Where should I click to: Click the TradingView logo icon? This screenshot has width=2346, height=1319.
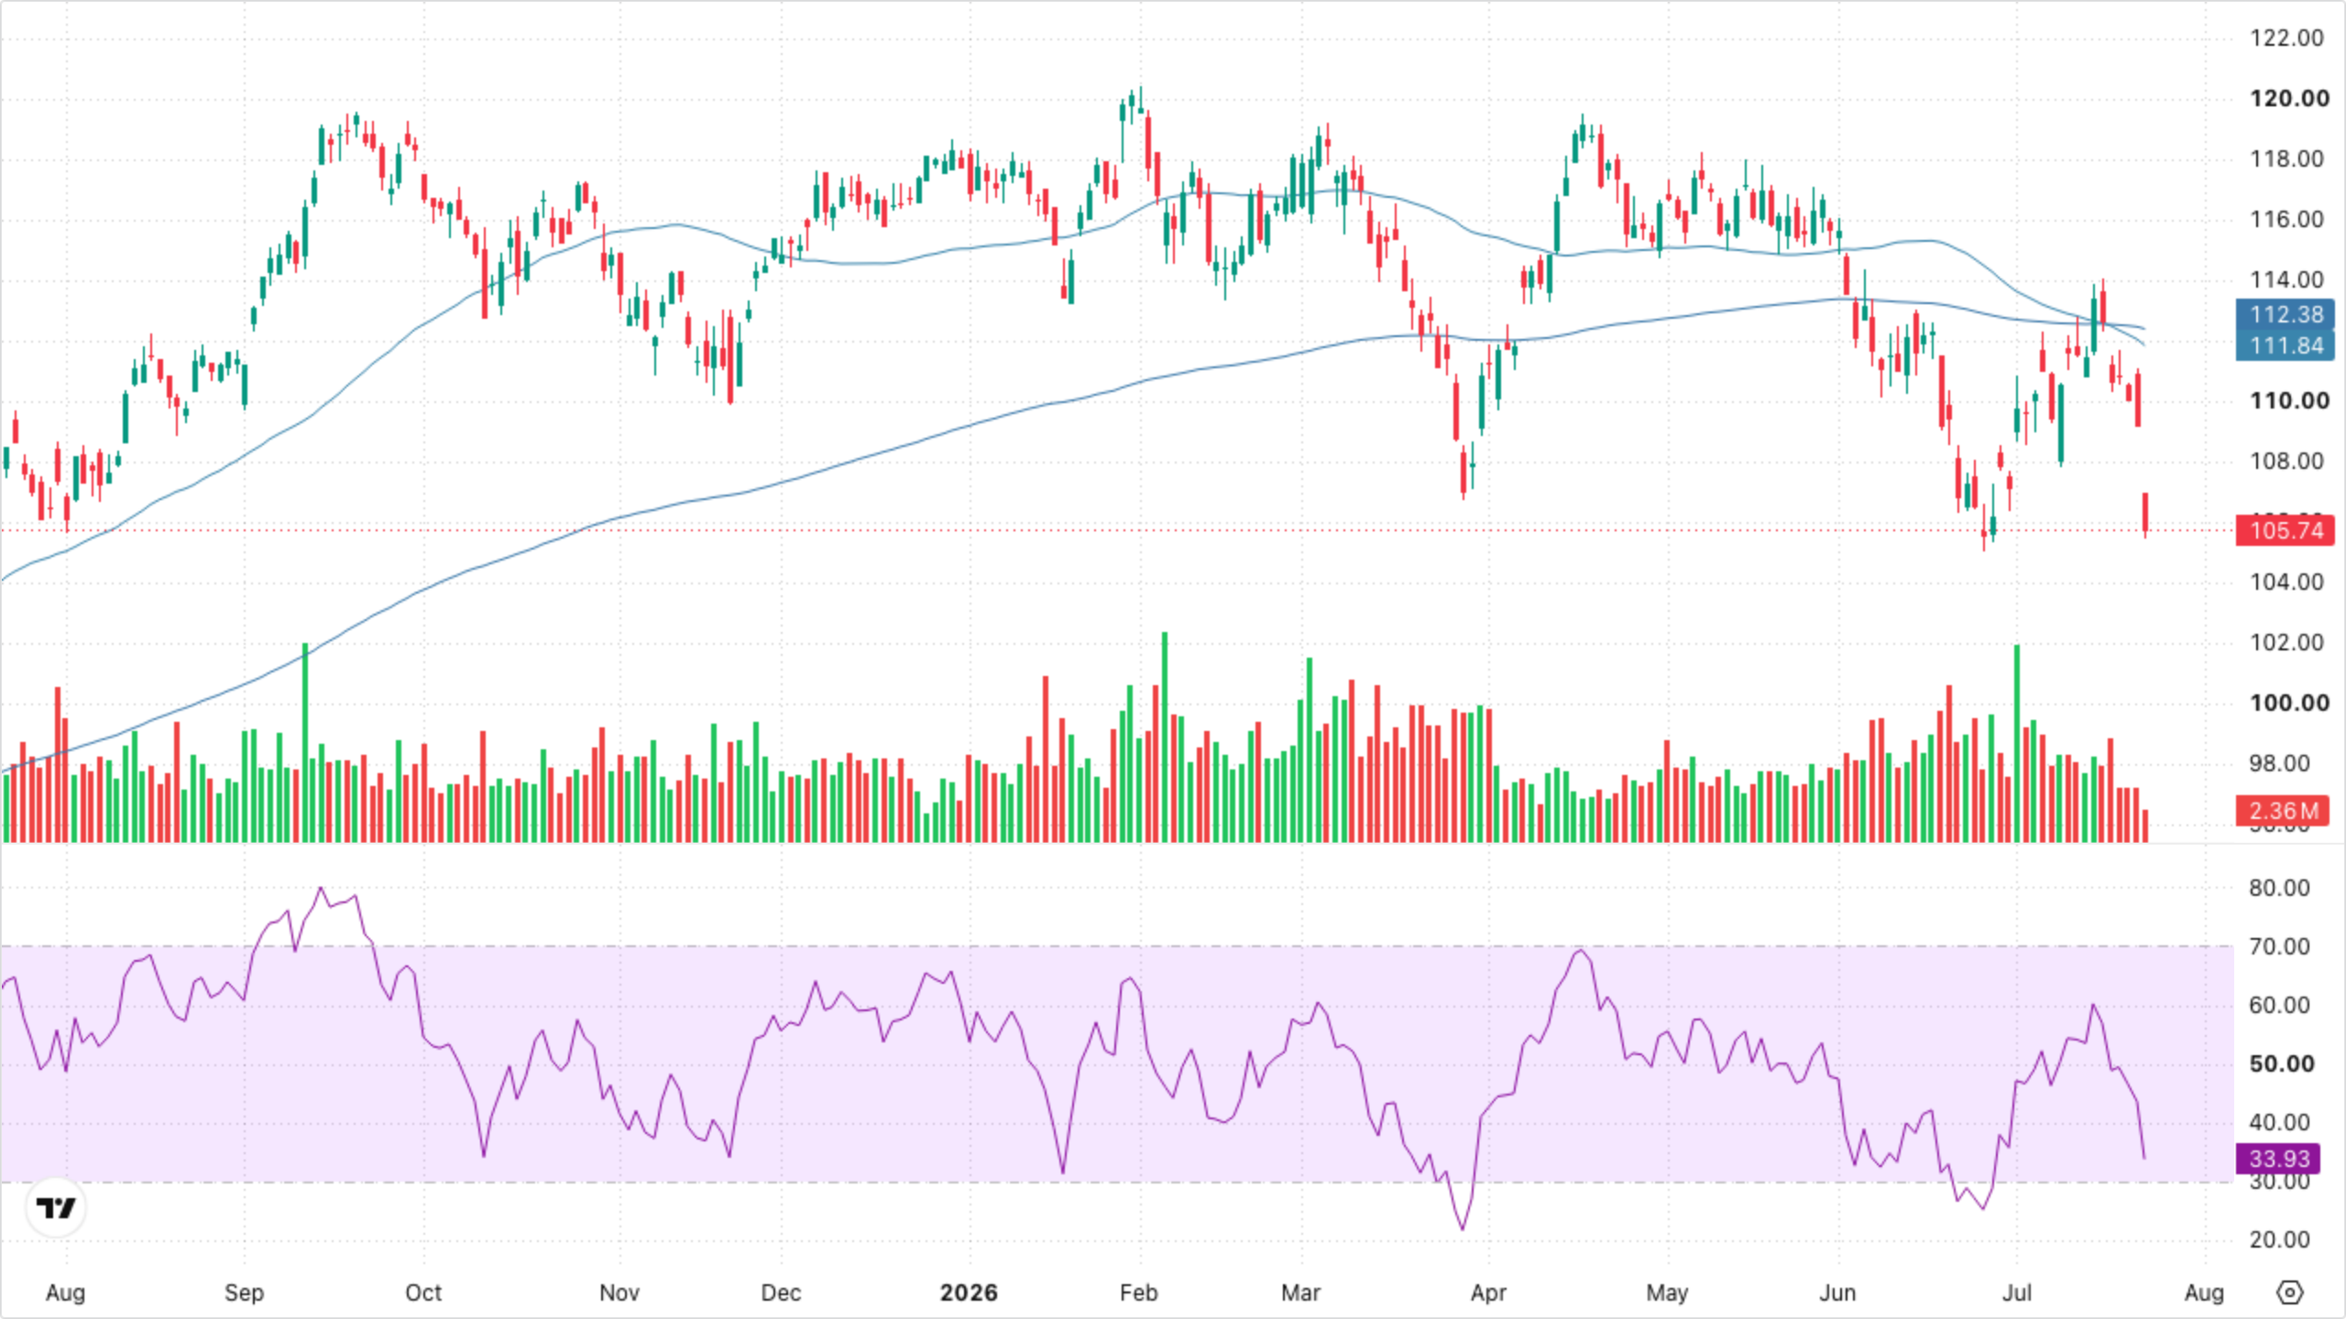pos(56,1207)
